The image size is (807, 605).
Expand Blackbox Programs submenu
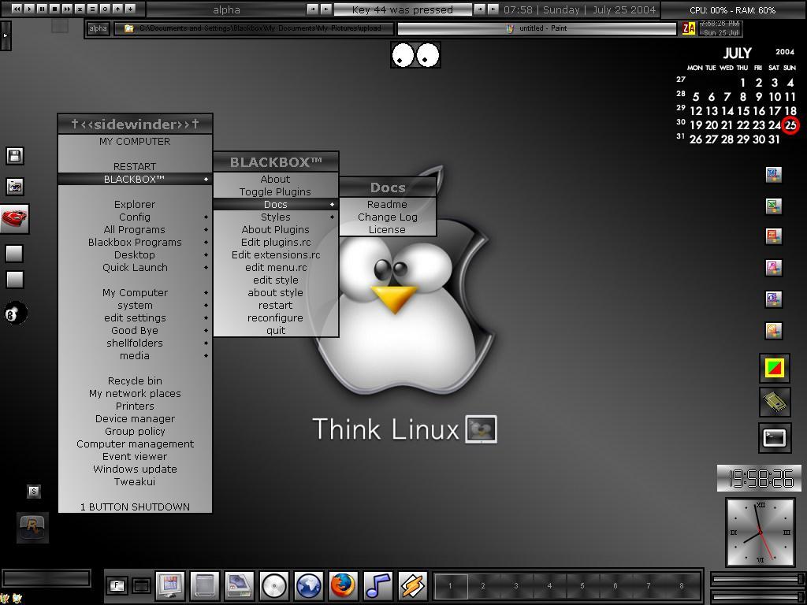pos(135,243)
